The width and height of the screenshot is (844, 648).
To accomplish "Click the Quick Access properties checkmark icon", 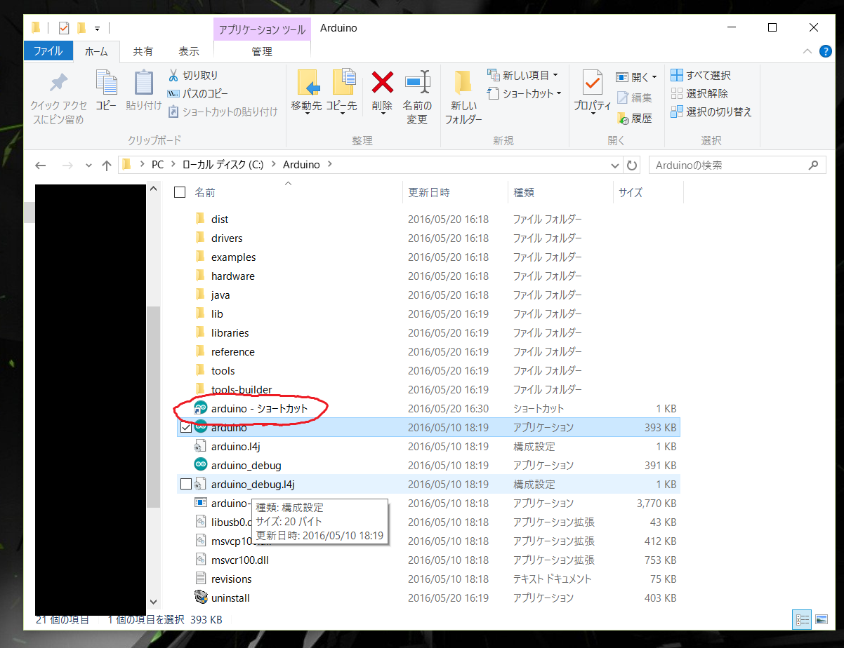I will tap(64, 28).
